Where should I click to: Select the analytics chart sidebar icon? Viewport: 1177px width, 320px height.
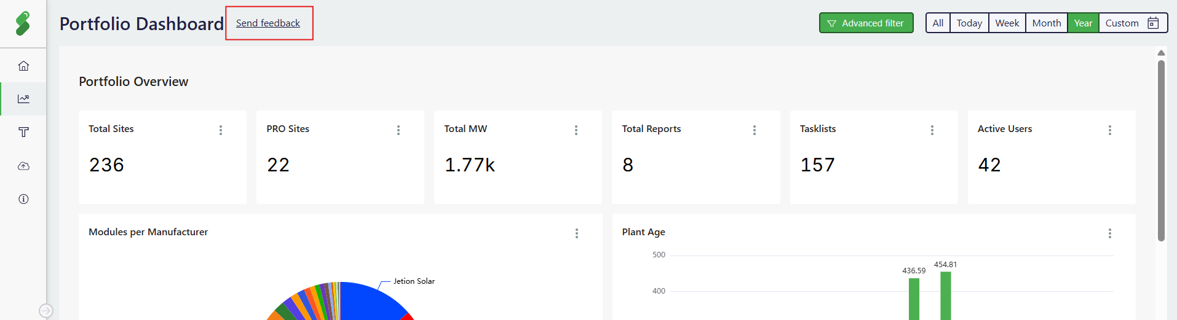coord(23,99)
